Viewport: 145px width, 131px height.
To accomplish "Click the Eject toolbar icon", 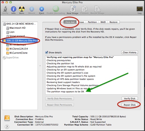I will coord(42,9).
